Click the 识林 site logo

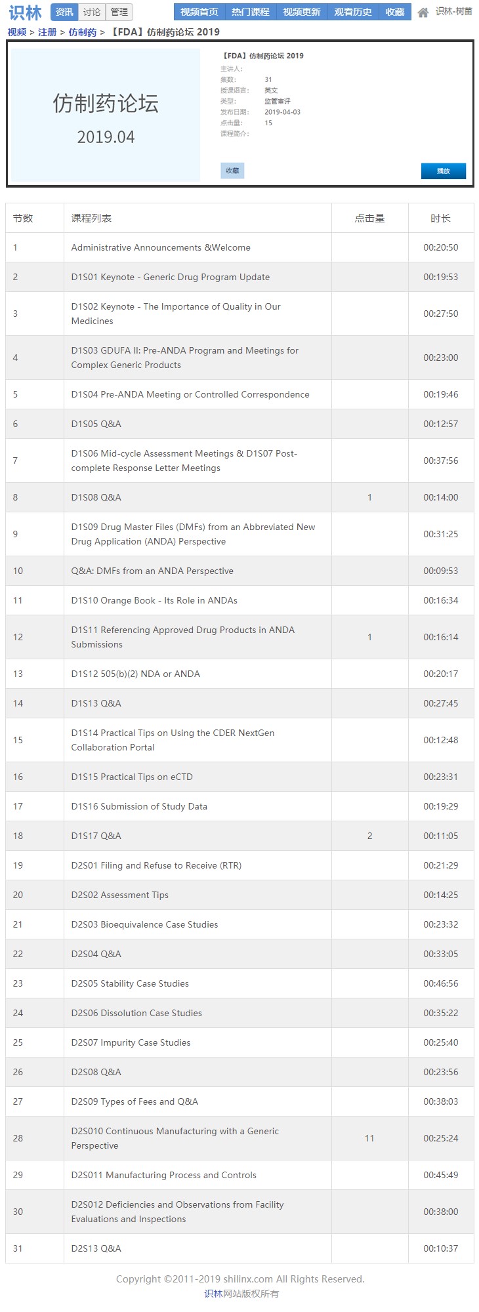click(x=25, y=12)
